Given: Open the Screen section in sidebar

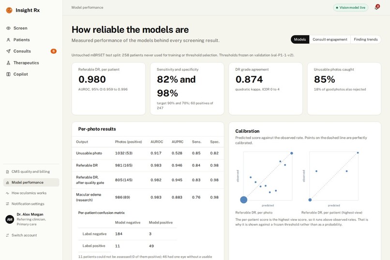Looking at the screenshot, I should coord(31,28).
